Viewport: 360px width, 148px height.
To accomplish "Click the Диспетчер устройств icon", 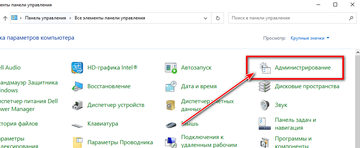I will point(77,105).
